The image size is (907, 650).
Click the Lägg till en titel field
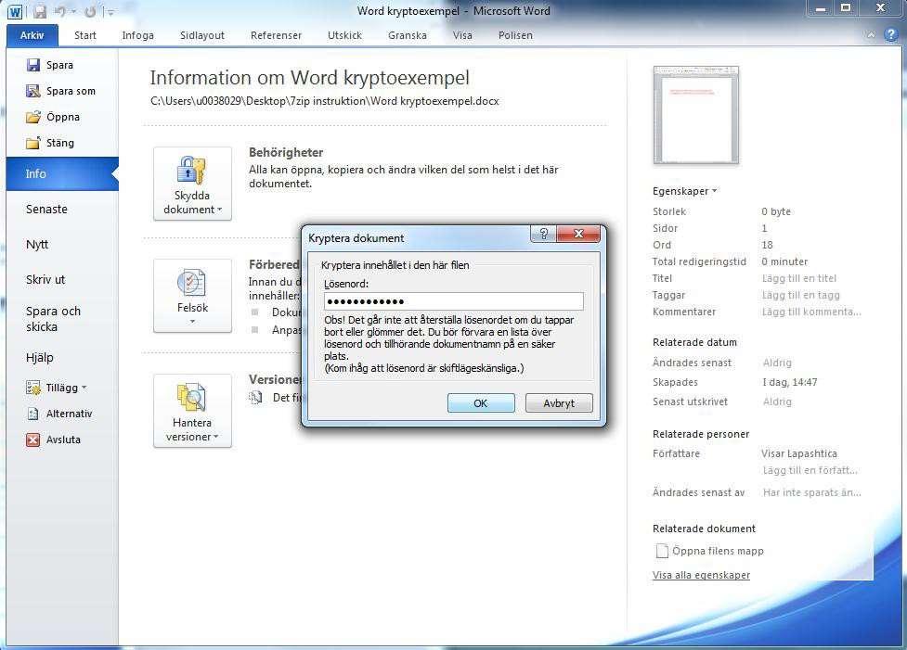(798, 278)
